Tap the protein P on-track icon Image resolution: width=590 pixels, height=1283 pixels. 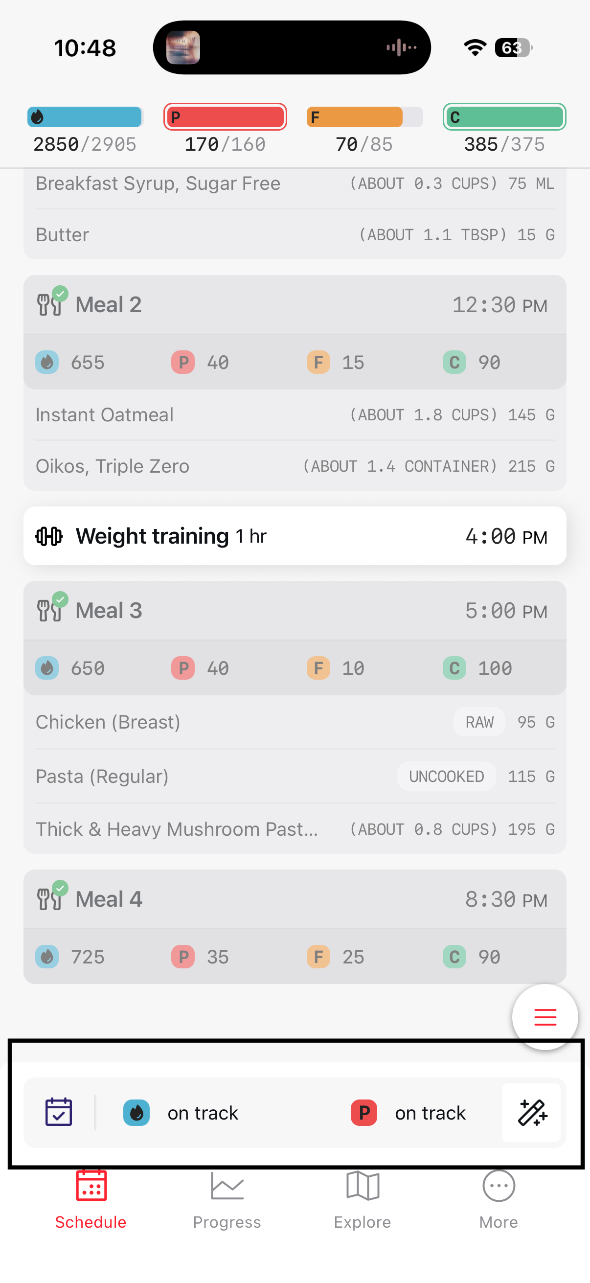[x=364, y=1112]
